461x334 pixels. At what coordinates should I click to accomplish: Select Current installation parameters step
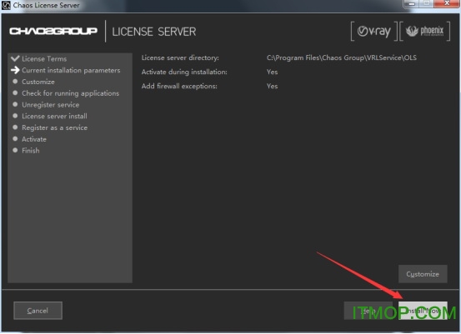(x=71, y=71)
